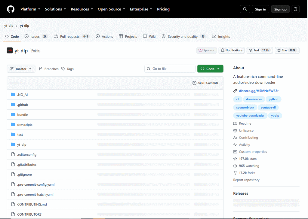Open the discord.gg/H5MNcFW63r link
This screenshot has height=219, width=308.
[x=259, y=91]
